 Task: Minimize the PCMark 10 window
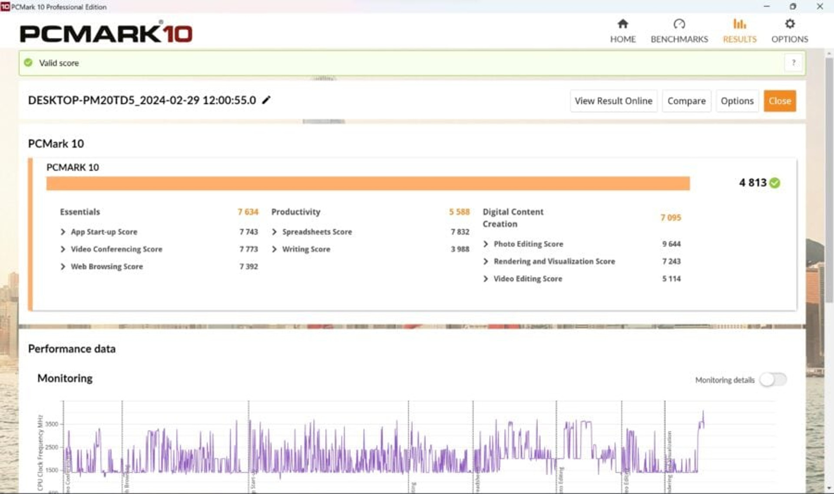[x=766, y=7]
